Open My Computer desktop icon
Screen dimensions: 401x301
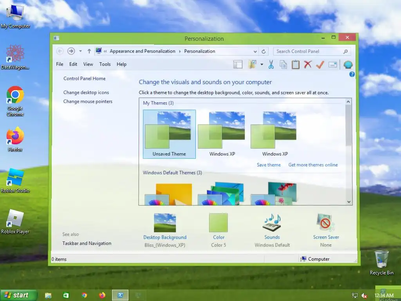(x=15, y=16)
